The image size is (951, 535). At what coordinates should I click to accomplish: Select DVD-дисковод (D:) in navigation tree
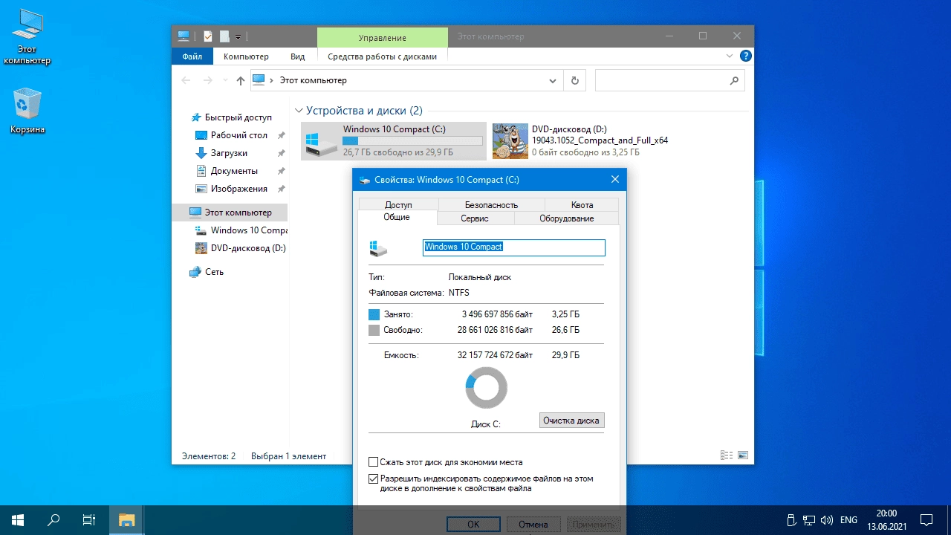tap(240, 248)
